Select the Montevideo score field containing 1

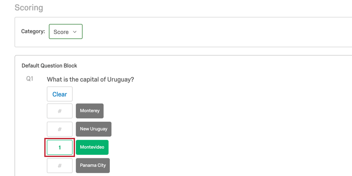pos(60,147)
